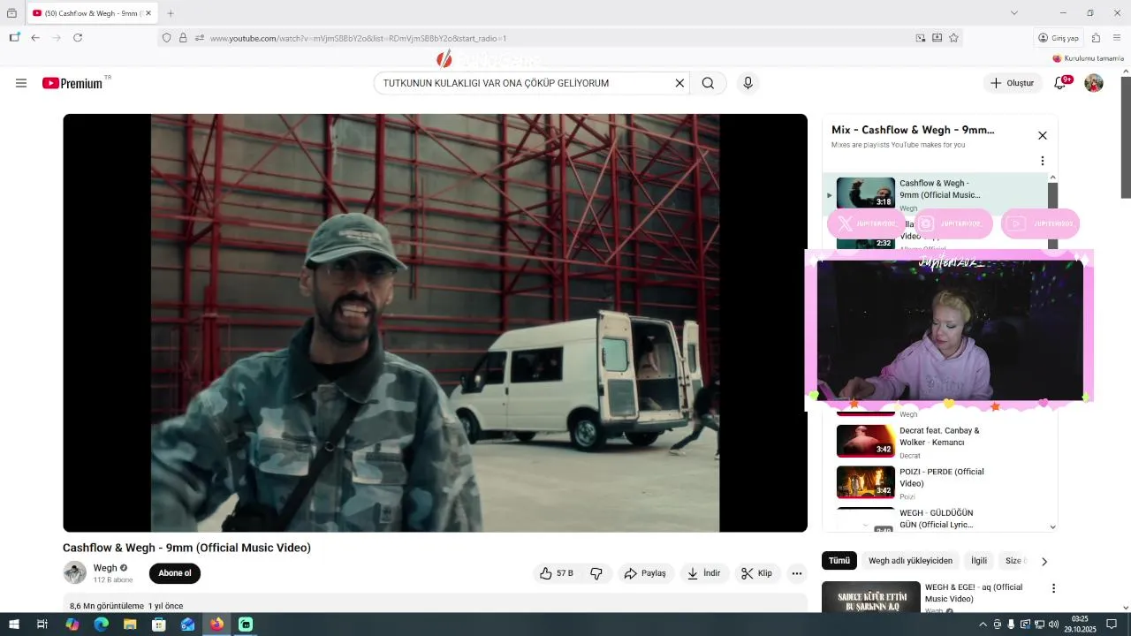The image size is (1131, 636).
Task: Select Wegh adlı yükleyiciden chip
Action: pyautogui.click(x=910, y=561)
